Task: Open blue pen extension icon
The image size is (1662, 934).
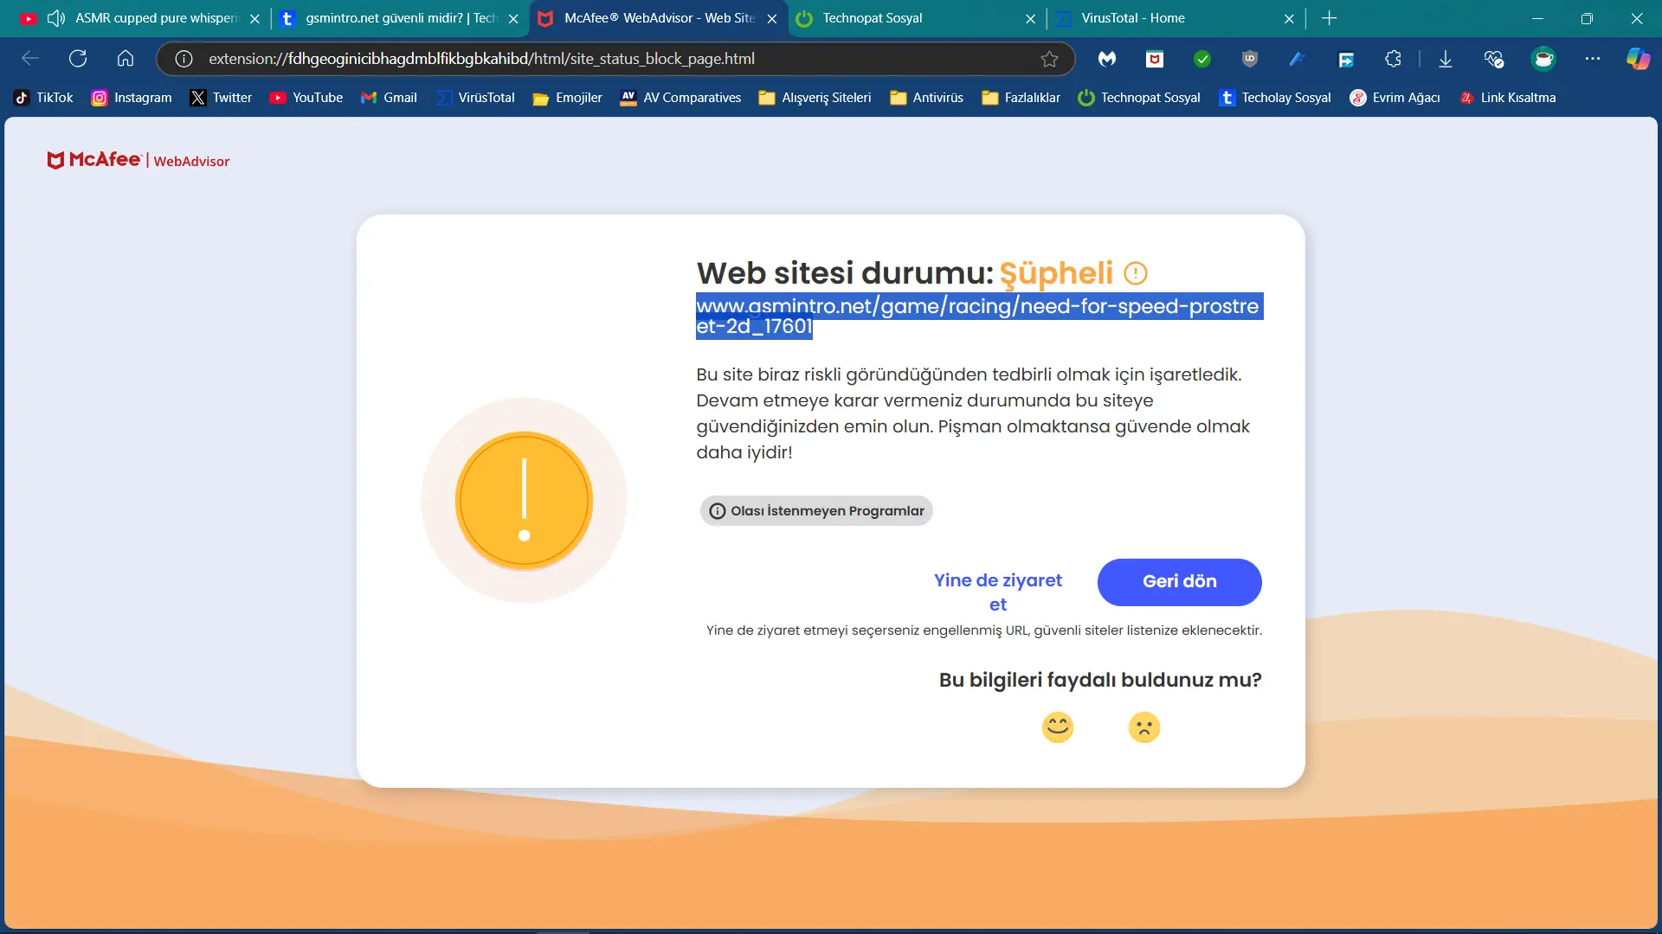Action: 1297,59
